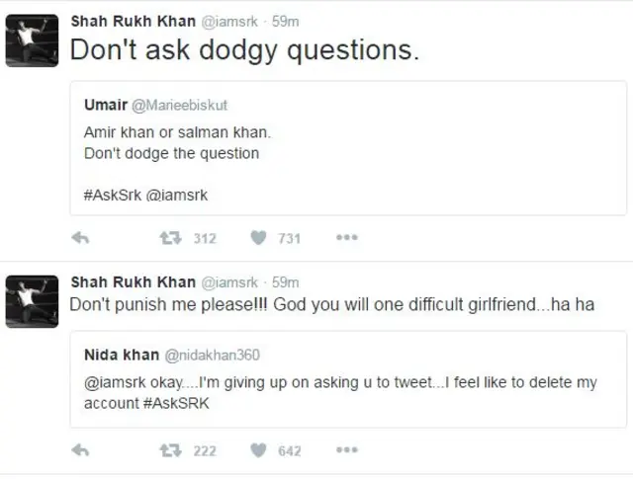The image size is (633, 479).
Task: Reply to the 'Don't punish me please' tweet
Action: pos(82,450)
